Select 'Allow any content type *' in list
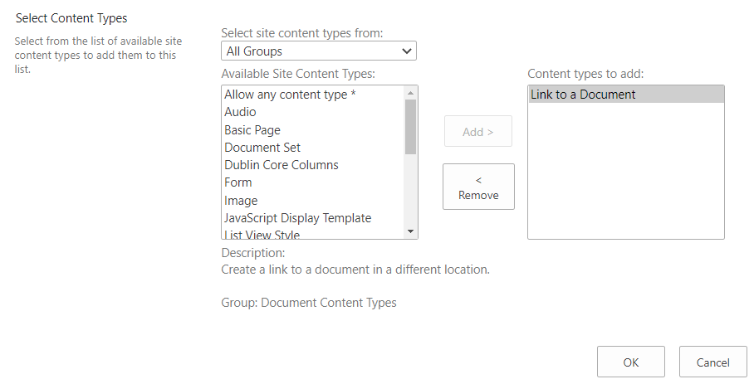 click(290, 95)
